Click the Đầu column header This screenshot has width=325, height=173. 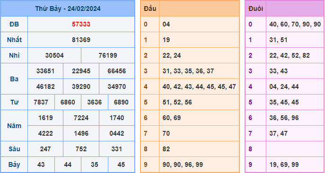150,9
